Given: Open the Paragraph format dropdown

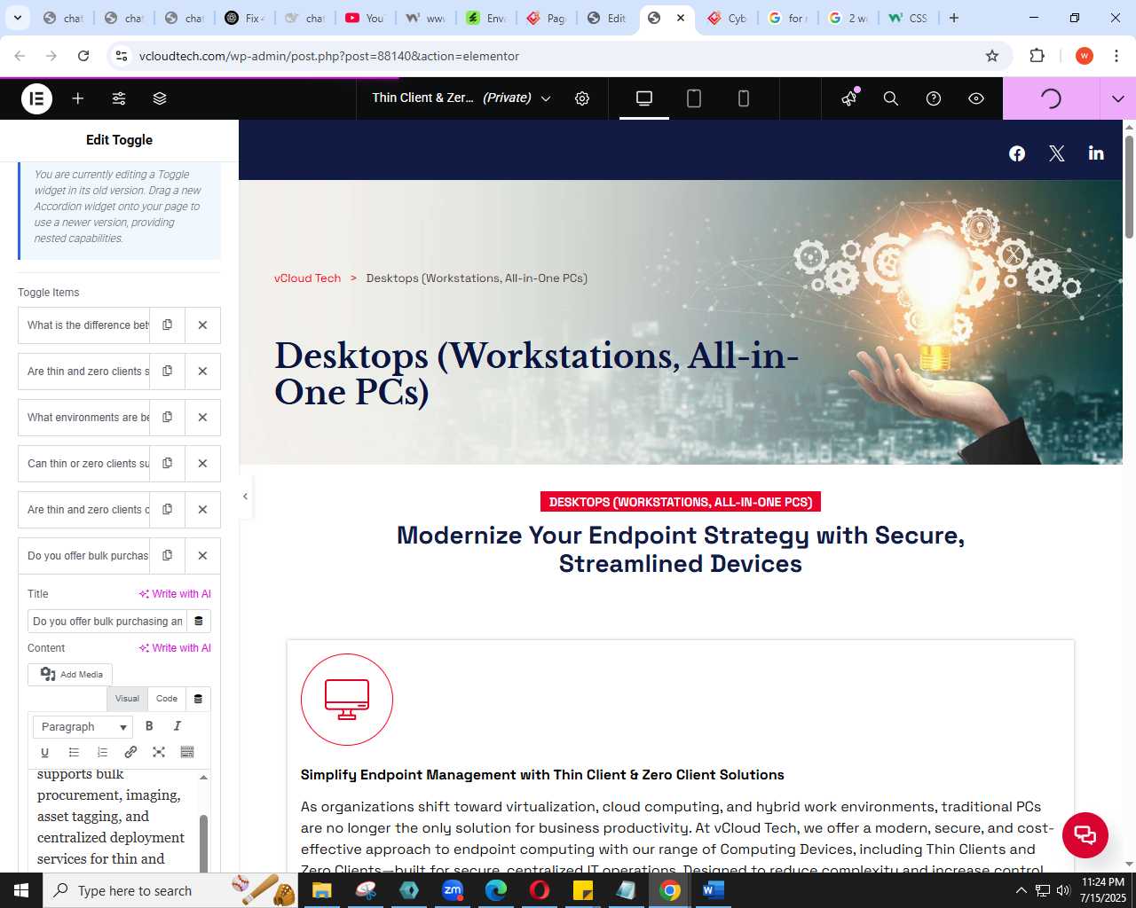Looking at the screenshot, I should pyautogui.click(x=83, y=727).
